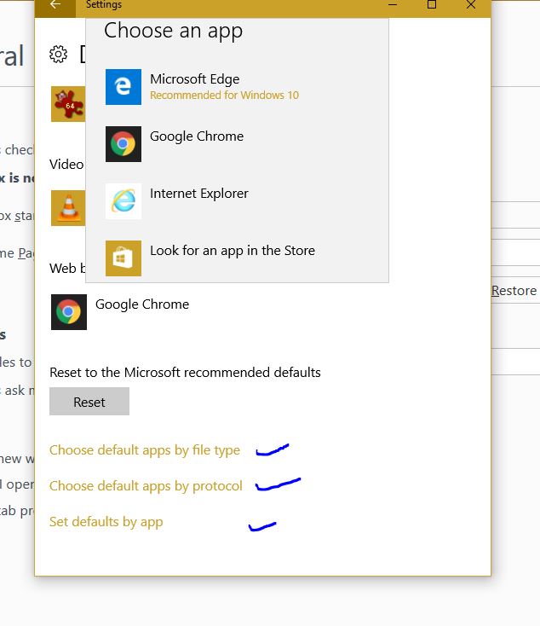Click 'Recommended for Windows 10' text
Image resolution: width=540 pixels, height=626 pixels.
click(224, 95)
